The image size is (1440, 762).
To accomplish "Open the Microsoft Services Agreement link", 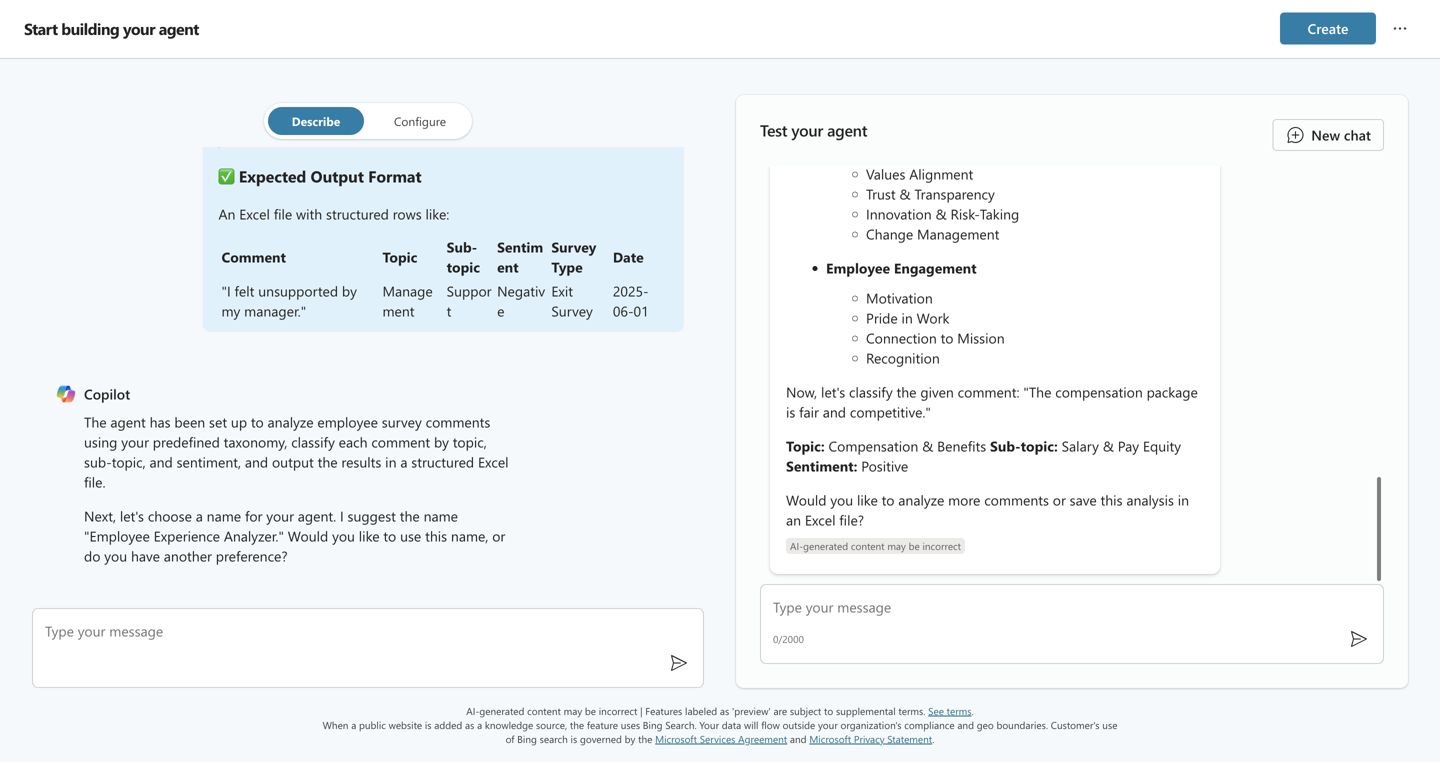I will tap(720, 739).
